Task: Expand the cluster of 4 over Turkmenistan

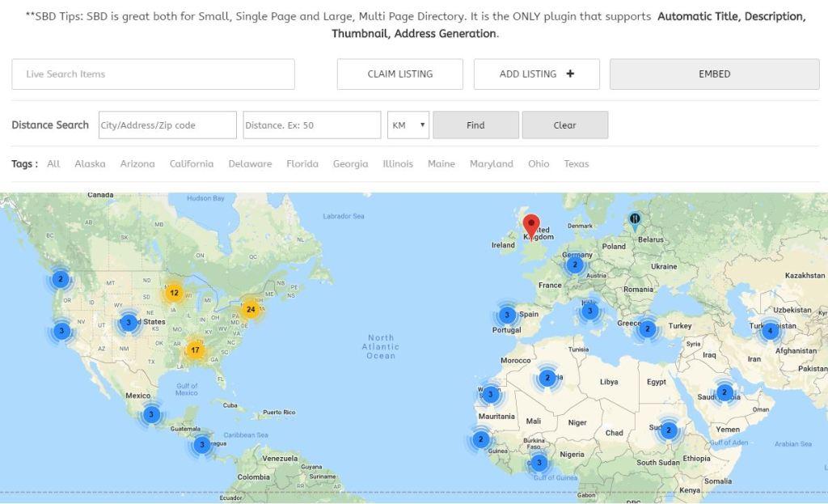Action: coord(770,331)
